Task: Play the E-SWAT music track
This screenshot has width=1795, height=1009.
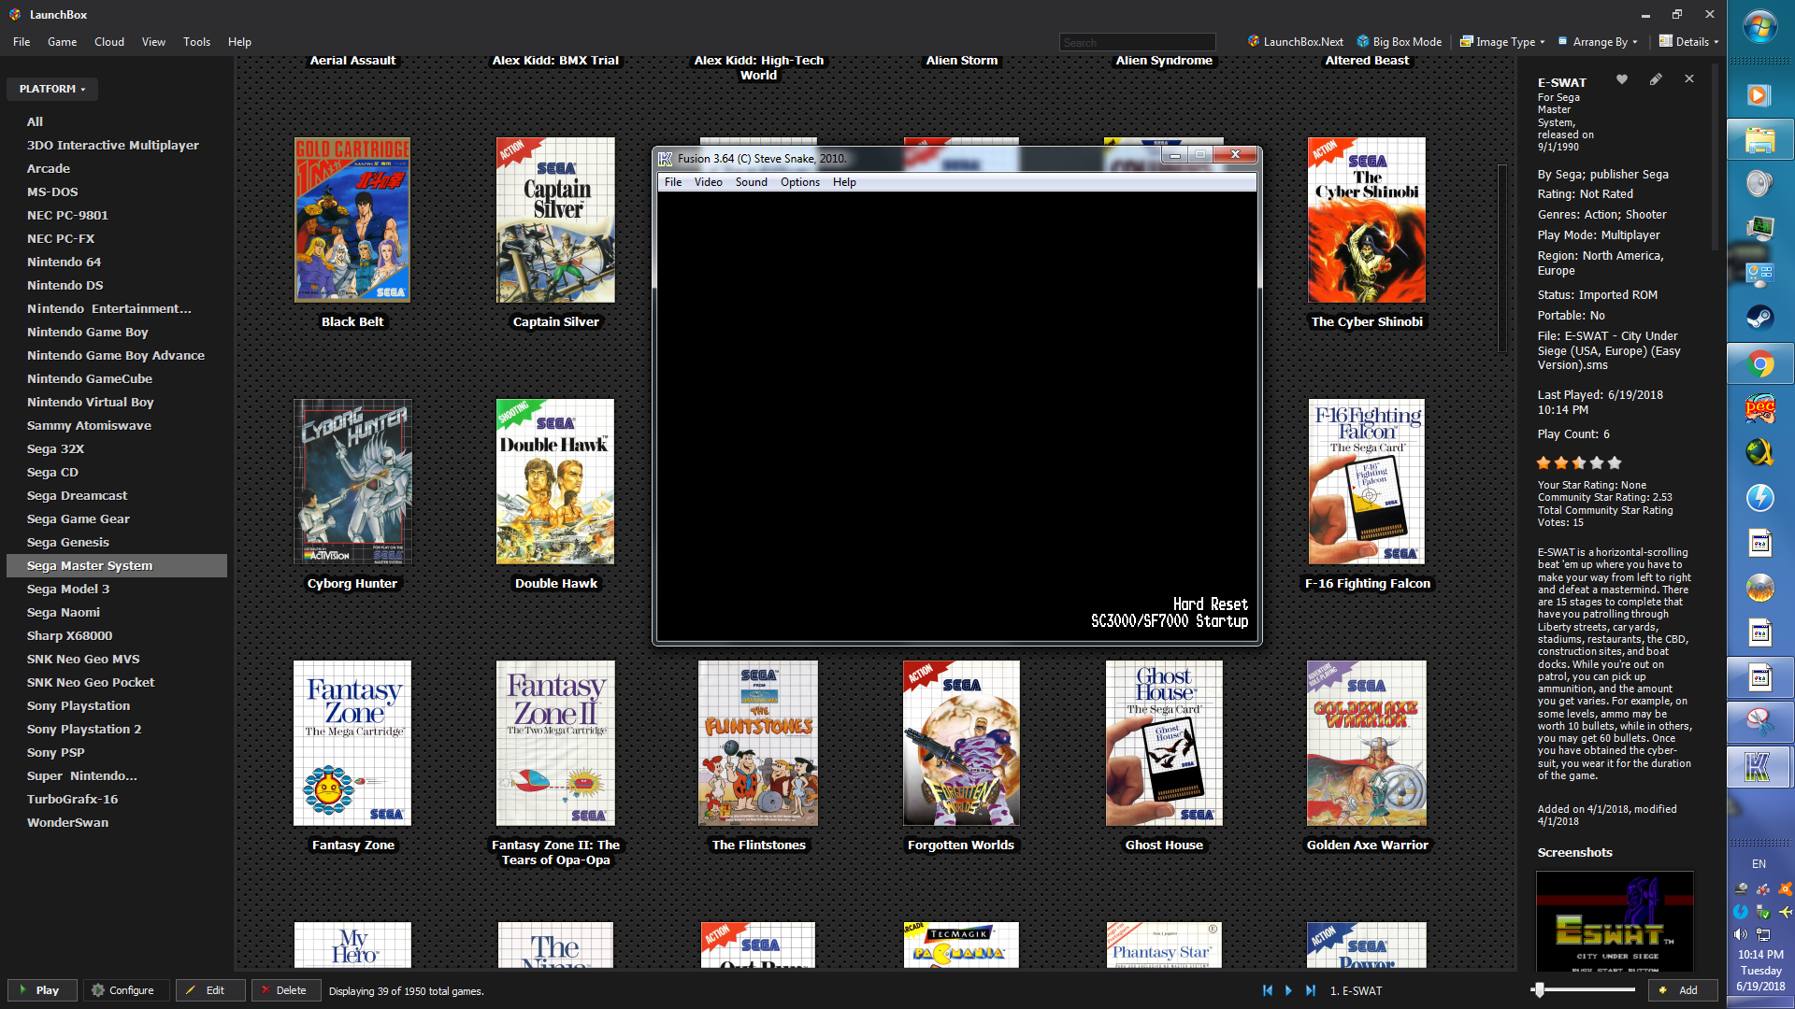Action: pos(1288,990)
